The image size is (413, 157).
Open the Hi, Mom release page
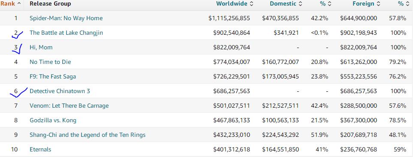pyautogui.click(x=41, y=48)
